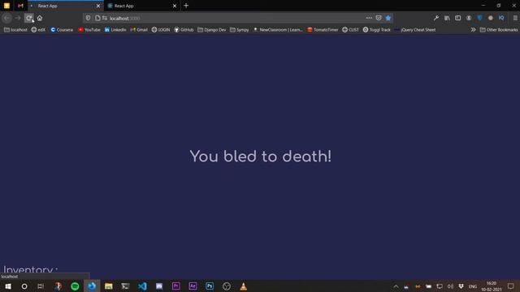
Task: Launch Spotify from the taskbar
Action: click(x=75, y=286)
